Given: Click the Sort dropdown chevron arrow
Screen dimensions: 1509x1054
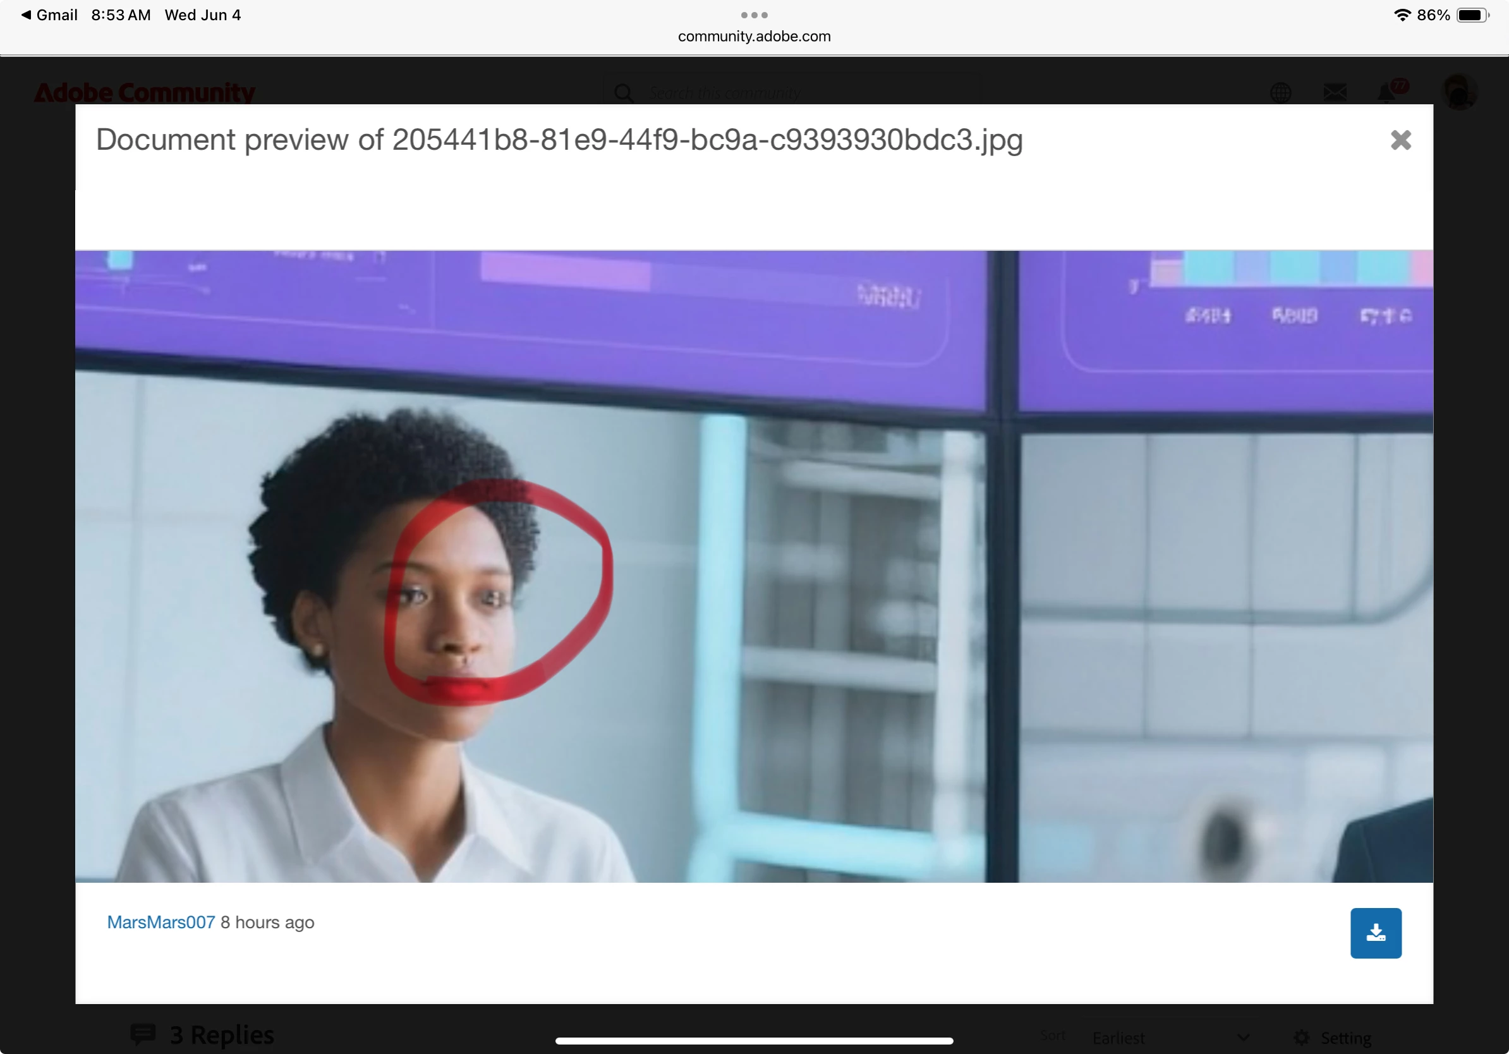Looking at the screenshot, I should 1243,1038.
